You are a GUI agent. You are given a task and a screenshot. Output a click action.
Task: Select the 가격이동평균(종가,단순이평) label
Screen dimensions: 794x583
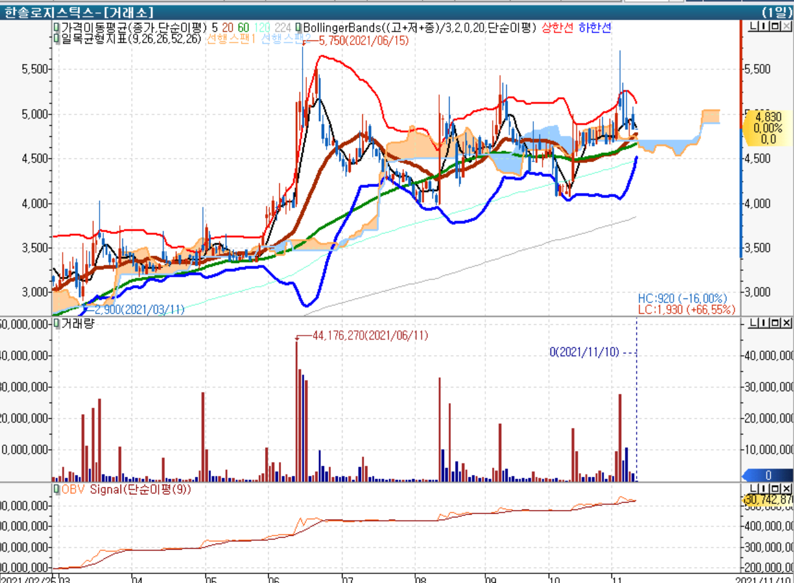click(x=133, y=28)
